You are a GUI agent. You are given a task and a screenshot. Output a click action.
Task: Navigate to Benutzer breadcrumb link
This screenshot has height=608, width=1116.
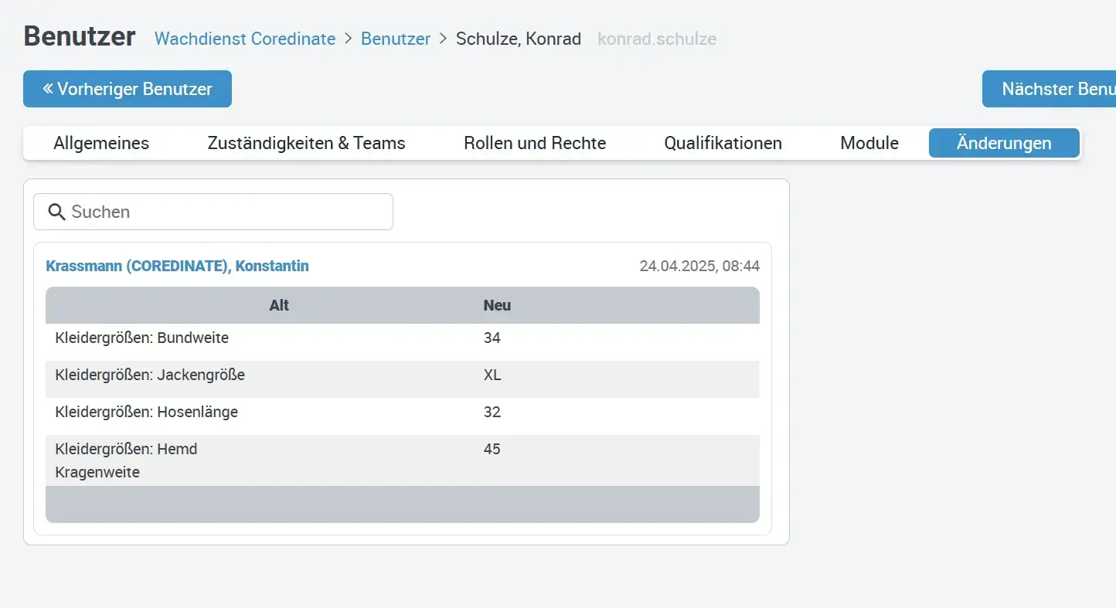396,39
